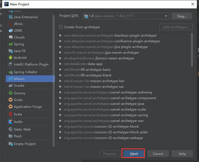
Task: Open Help for the dialog
Action: coord(182,154)
